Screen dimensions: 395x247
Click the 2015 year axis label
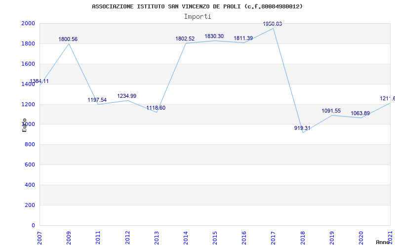[x=215, y=238]
